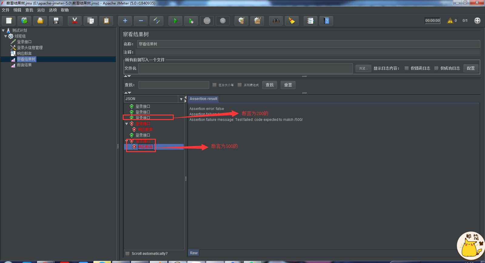Viewport: 485px width, 263px height.
Task: Expand all nodes with plus icon
Action: (x=125, y=21)
